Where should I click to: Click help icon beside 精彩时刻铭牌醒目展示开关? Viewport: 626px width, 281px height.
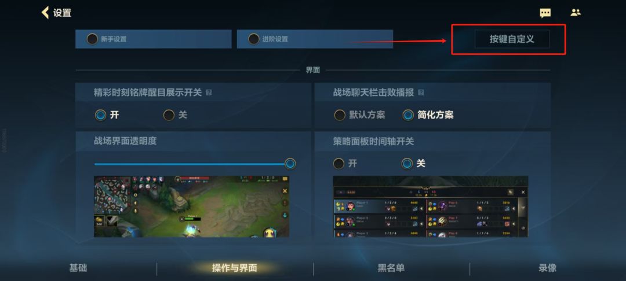[209, 93]
